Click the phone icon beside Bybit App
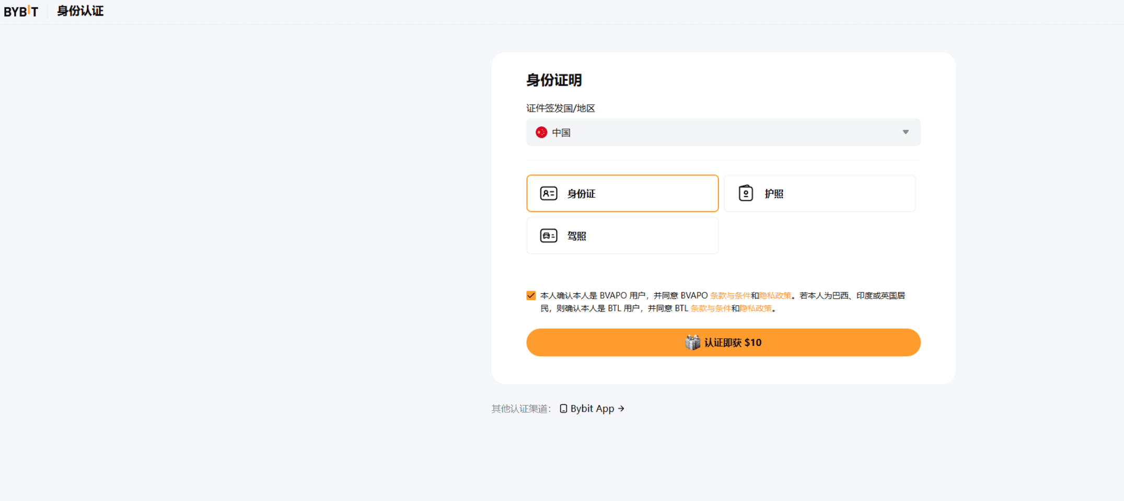This screenshot has width=1124, height=501. tap(563, 409)
